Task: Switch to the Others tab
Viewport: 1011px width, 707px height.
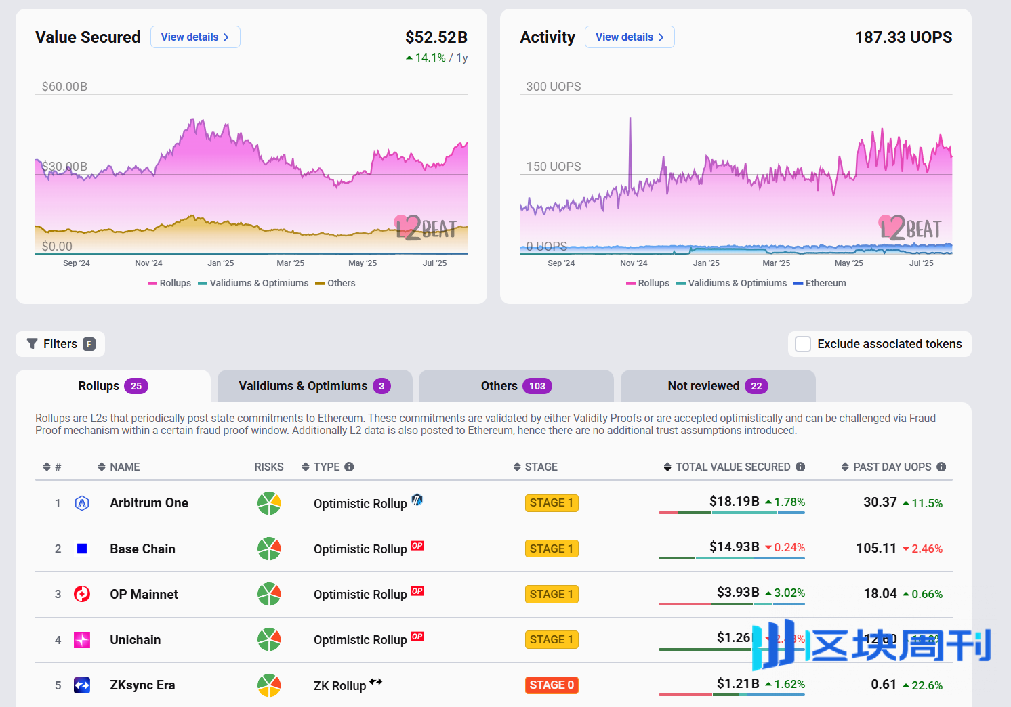Action: click(x=516, y=386)
